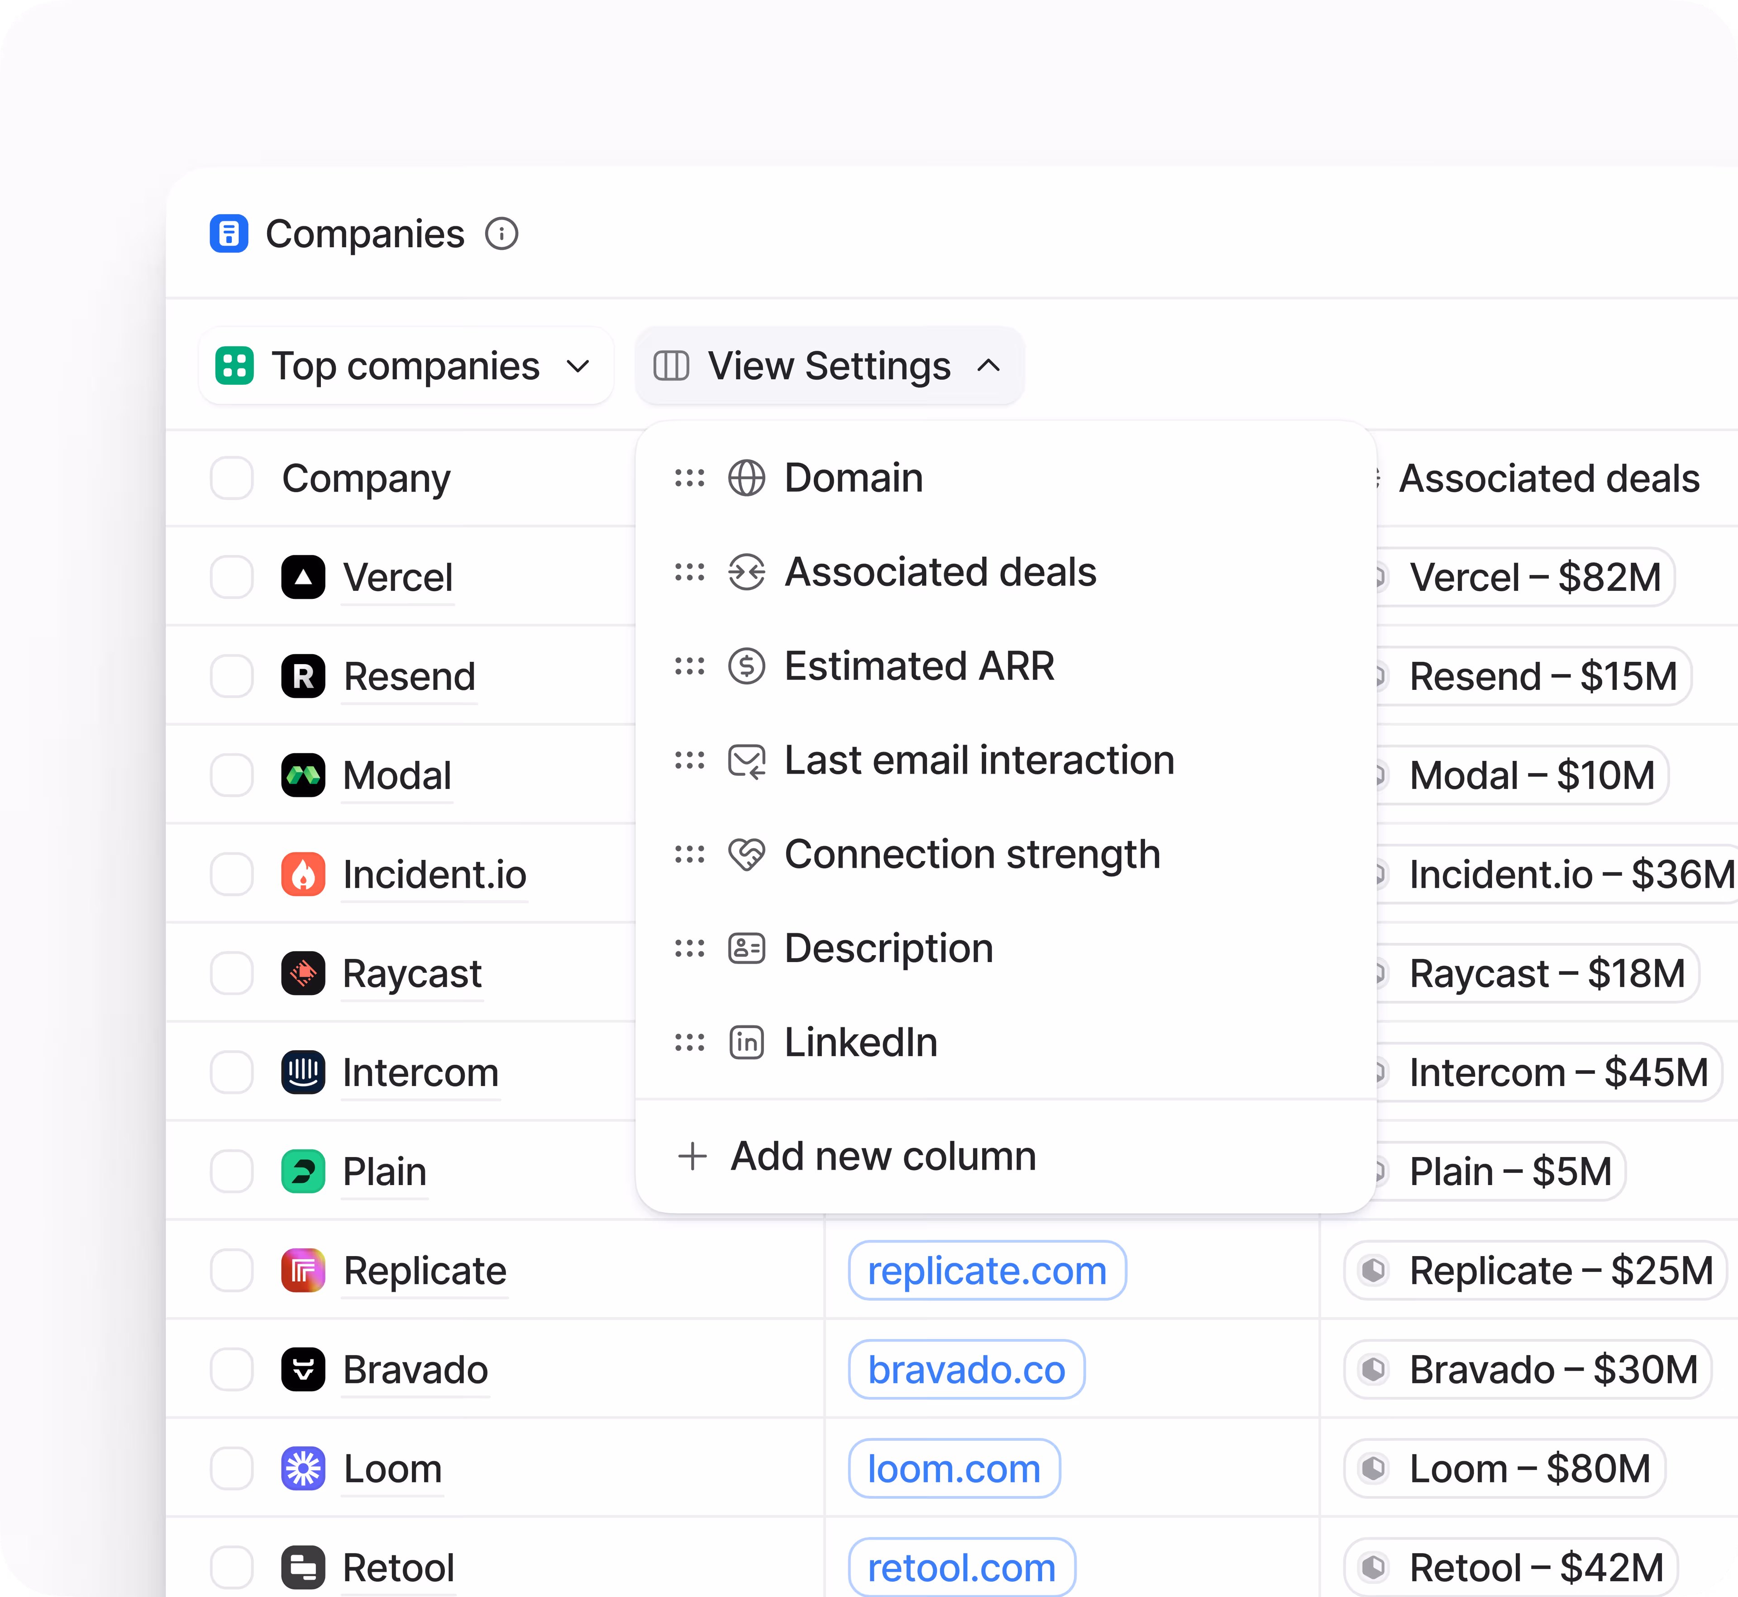
Task: Select Last email interaction column entry
Action: tap(979, 760)
